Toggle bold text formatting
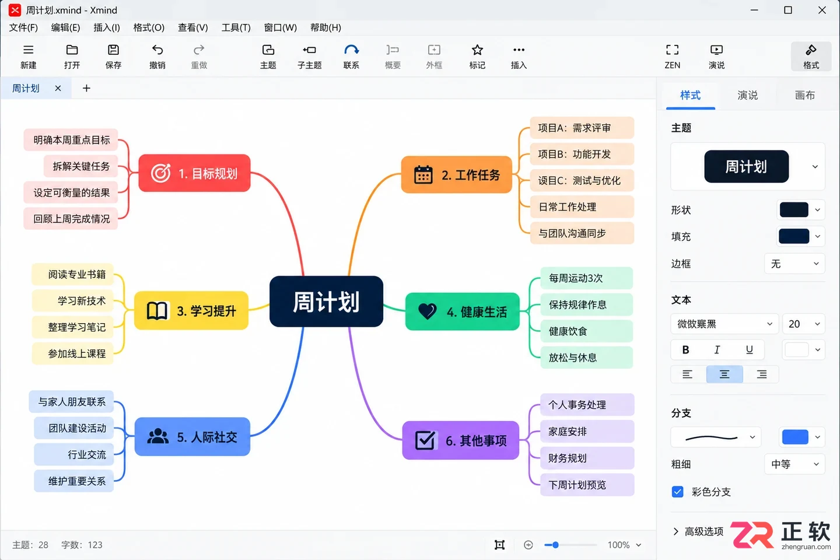Image resolution: width=840 pixels, height=560 pixels. 686,350
